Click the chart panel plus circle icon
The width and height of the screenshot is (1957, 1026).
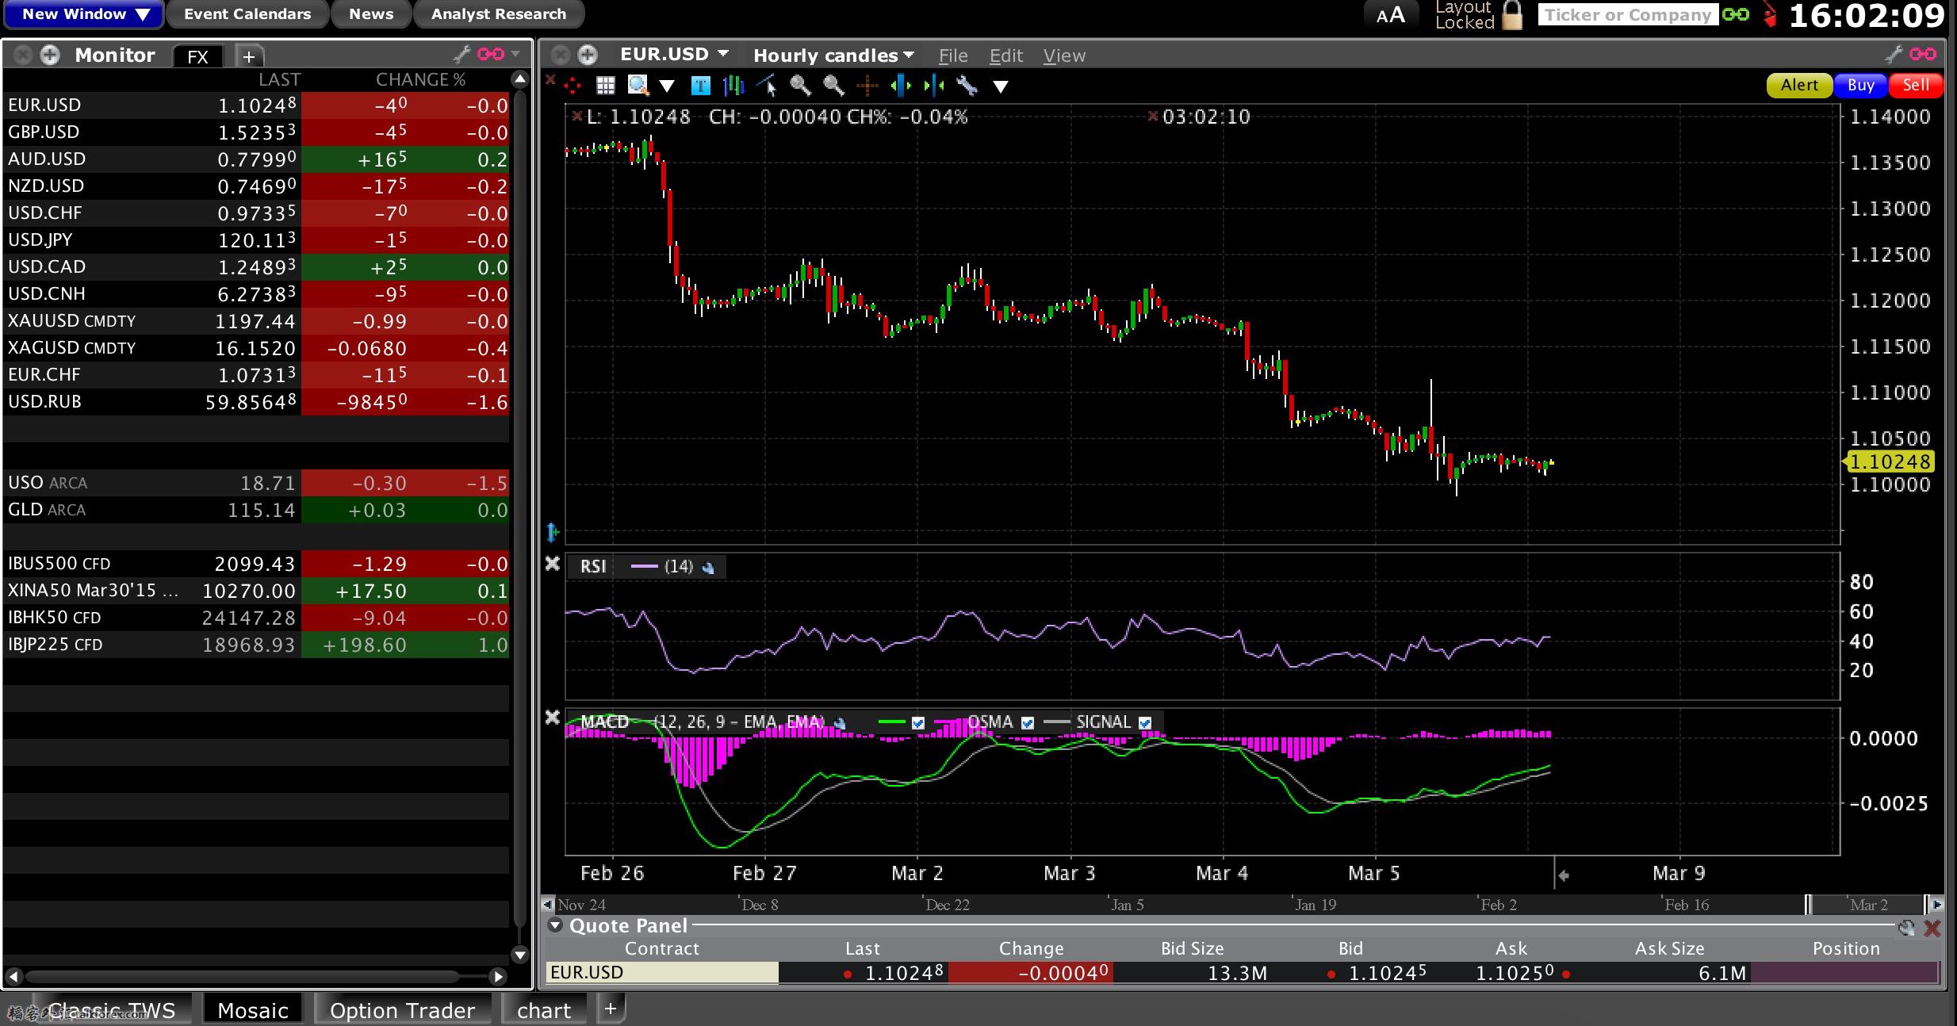588,55
